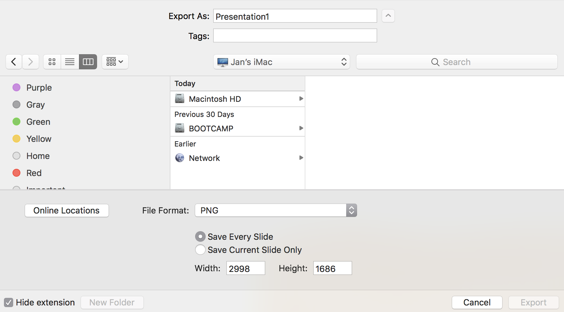Switch to icon view mode
Viewport: 564px width, 312px height.
(52, 61)
